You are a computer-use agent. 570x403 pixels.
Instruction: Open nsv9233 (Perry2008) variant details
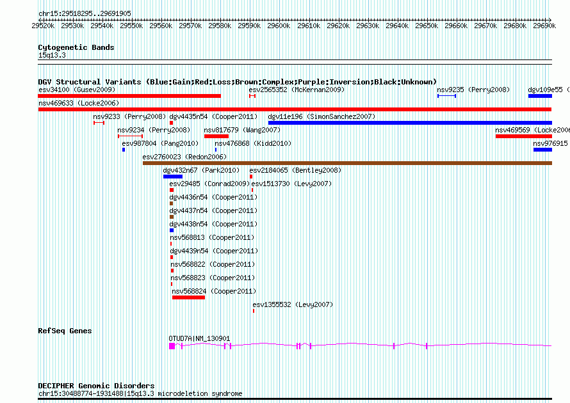coord(129,116)
